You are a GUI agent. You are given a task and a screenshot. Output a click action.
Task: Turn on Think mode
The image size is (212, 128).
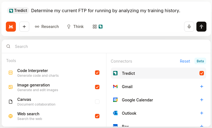75,27
